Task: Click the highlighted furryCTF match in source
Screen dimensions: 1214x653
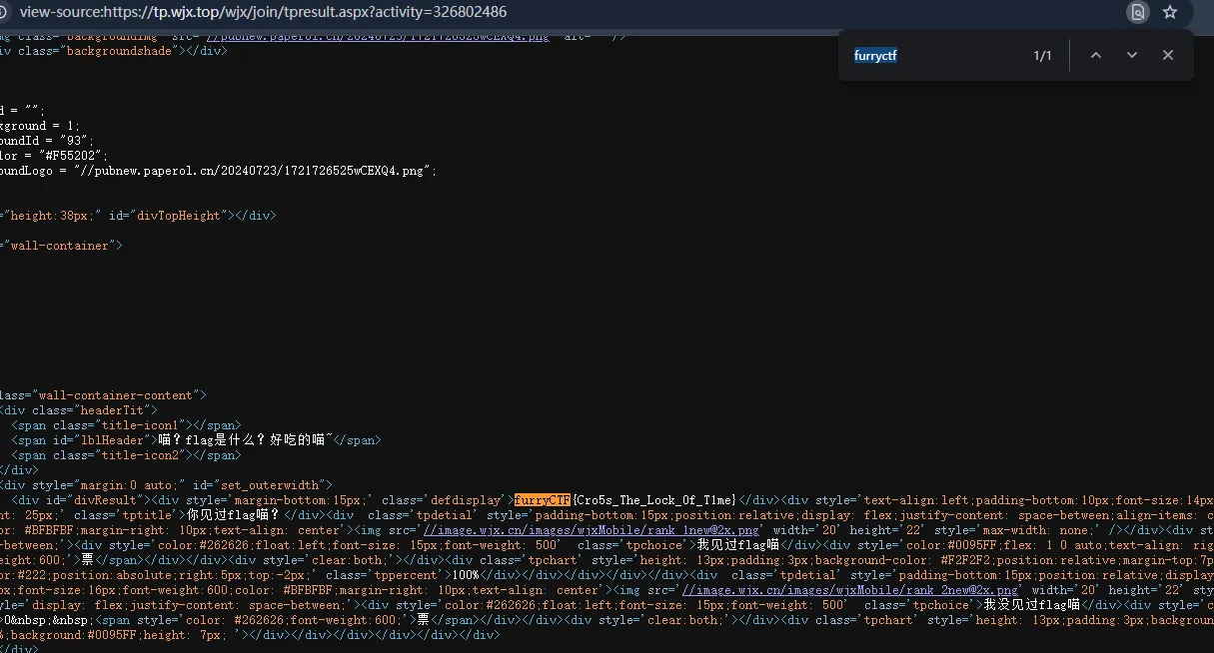Action: pyautogui.click(x=542, y=499)
